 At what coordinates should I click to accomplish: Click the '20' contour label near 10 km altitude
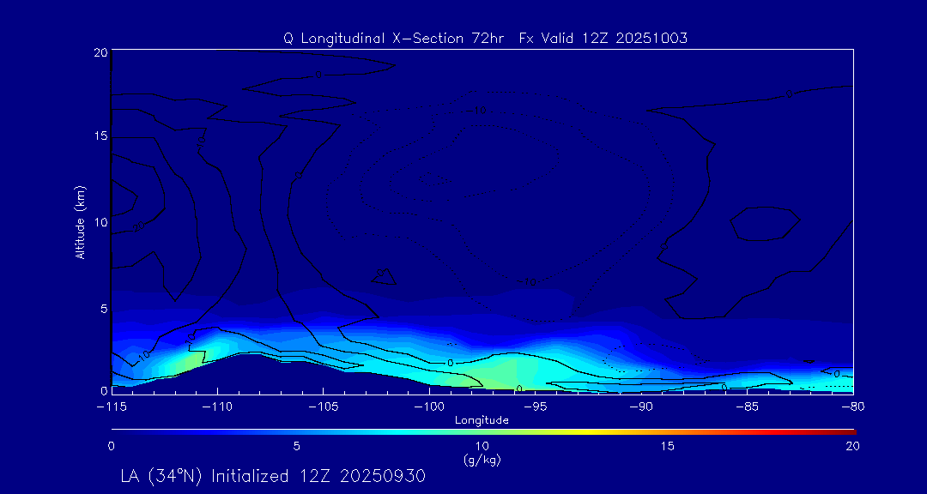click(x=140, y=226)
